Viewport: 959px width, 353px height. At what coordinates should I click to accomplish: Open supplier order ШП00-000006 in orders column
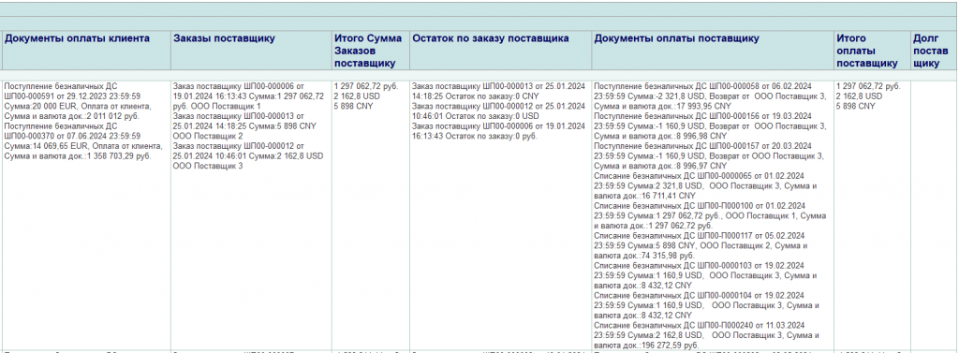(249, 96)
